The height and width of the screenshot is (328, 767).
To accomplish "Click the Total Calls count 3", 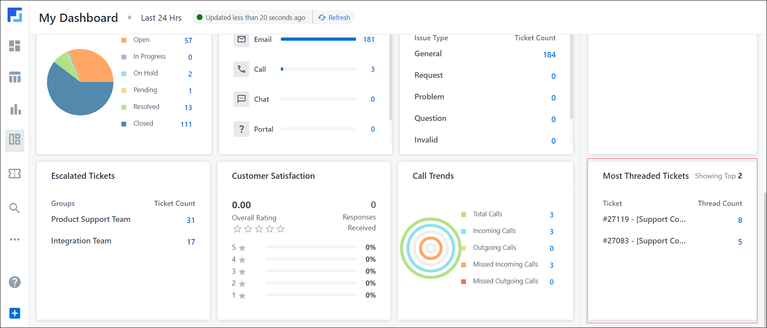I will 552,215.
